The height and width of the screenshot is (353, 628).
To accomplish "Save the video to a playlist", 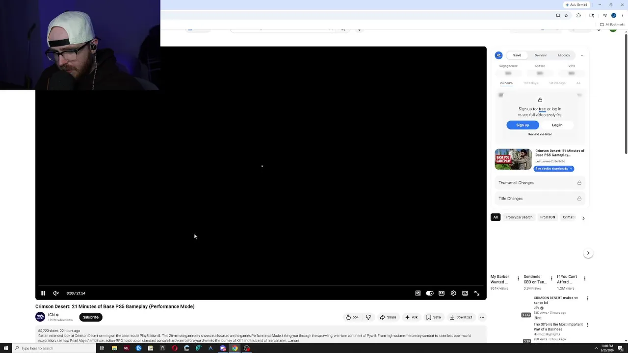I will 433,317.
